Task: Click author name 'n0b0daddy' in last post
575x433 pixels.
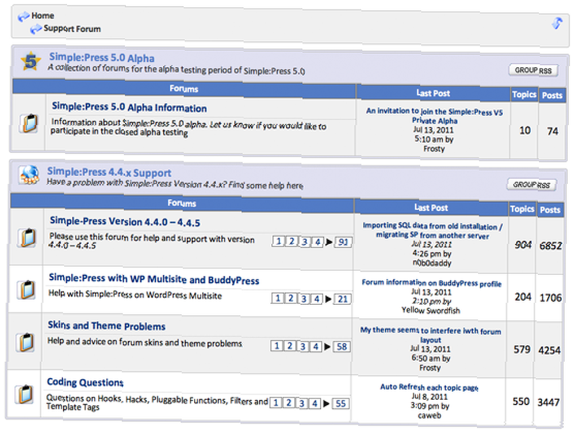Action: click(432, 263)
